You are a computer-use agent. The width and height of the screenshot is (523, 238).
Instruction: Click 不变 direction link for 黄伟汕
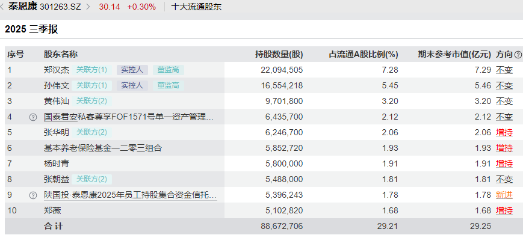pos(504,101)
